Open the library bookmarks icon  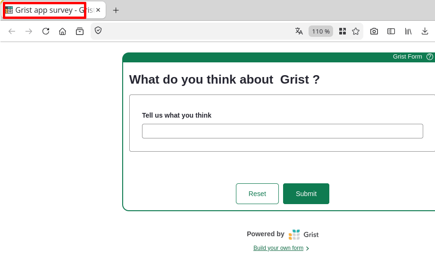[x=408, y=31]
